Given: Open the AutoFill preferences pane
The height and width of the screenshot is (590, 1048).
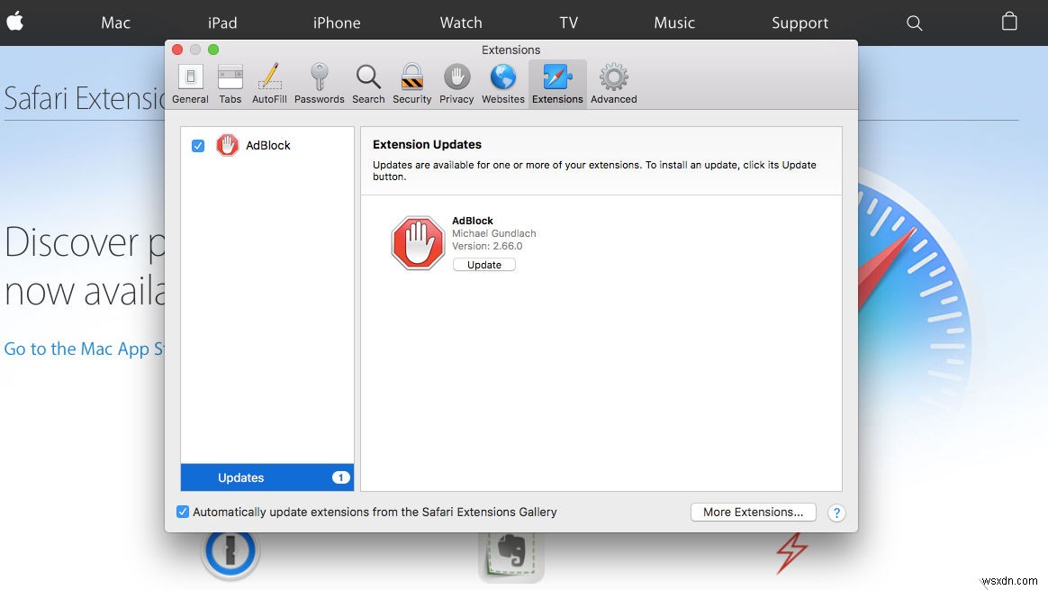Looking at the screenshot, I should pos(269,84).
